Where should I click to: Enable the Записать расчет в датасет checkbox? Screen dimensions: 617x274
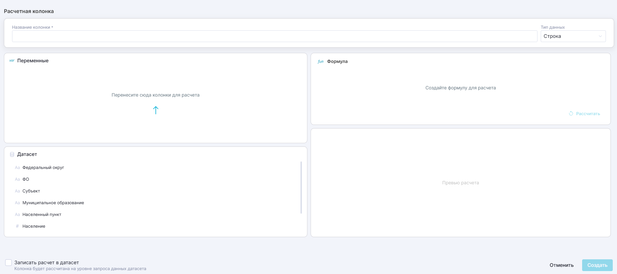tap(8, 263)
